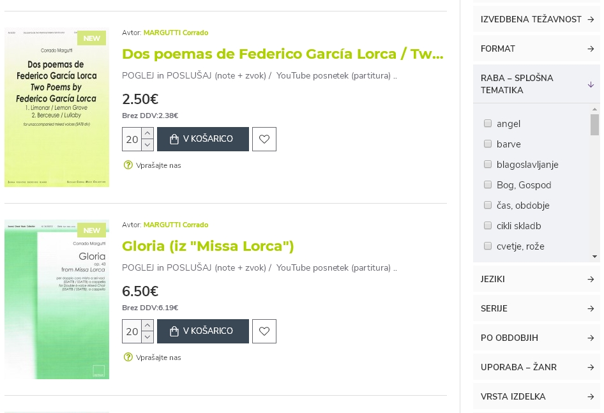This screenshot has height=413, width=604.
Task: Add Dos poemas to cart (V KOŠARICO)
Action: [x=203, y=139]
